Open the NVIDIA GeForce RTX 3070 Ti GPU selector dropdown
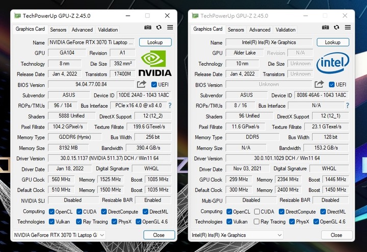 pyautogui.click(x=59, y=235)
